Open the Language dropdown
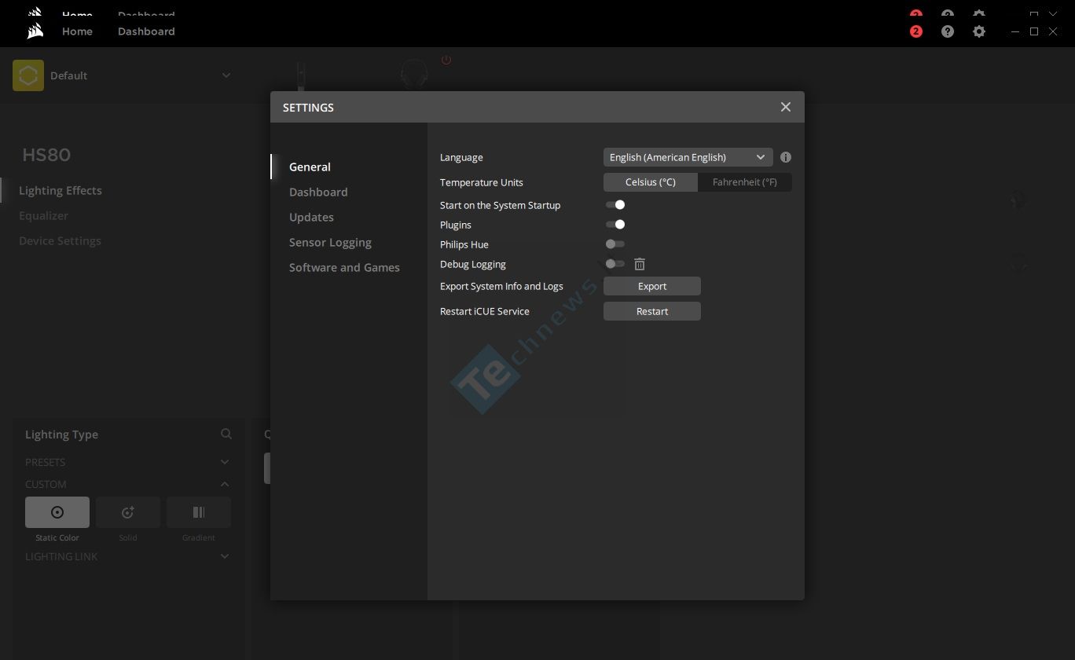 coord(688,157)
